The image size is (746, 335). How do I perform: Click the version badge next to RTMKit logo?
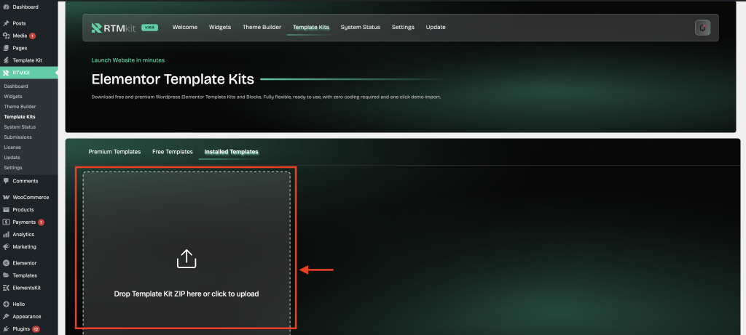click(x=150, y=28)
